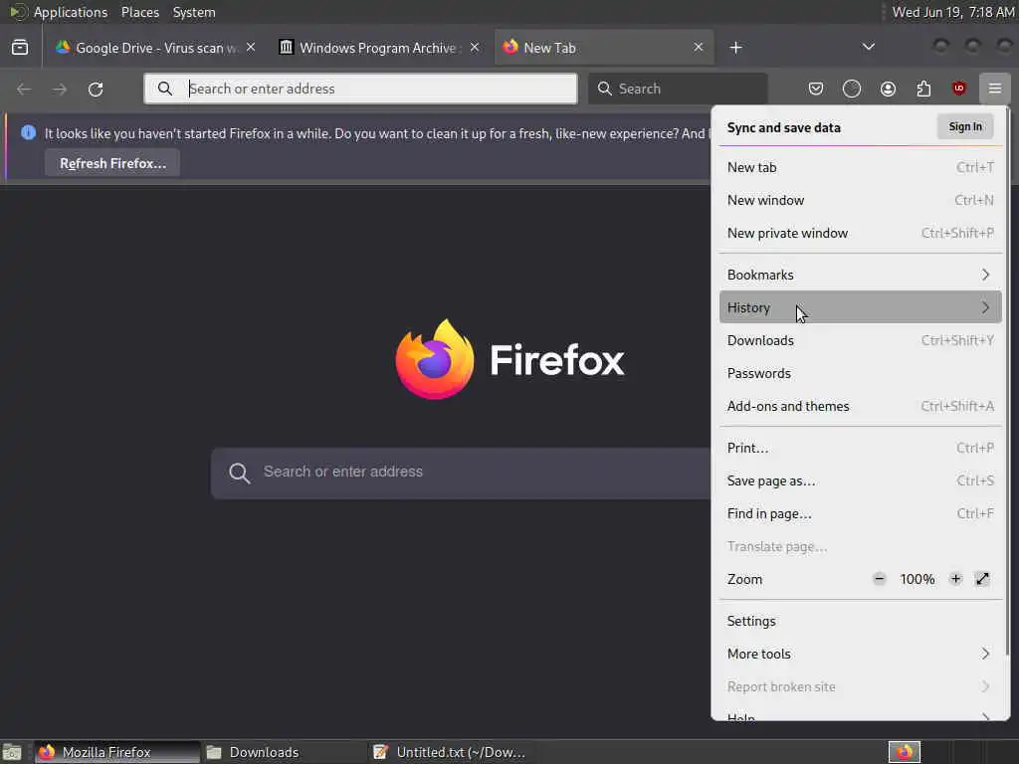Image resolution: width=1019 pixels, height=764 pixels.
Task: Click the magnifier icon in address bar
Action: coord(165,89)
